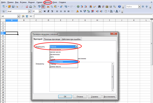Switch to the Помощь при вводе tab
The image size is (153, 103).
(52, 39)
